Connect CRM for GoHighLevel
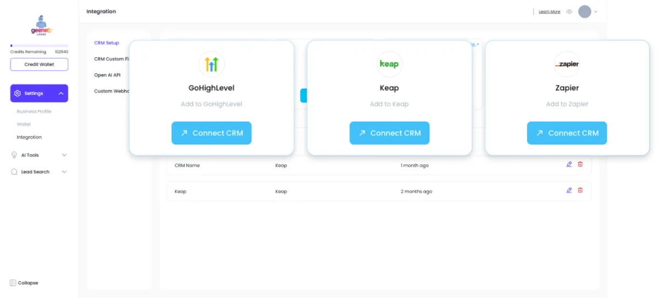This screenshot has width=659, height=298. pyautogui.click(x=211, y=133)
